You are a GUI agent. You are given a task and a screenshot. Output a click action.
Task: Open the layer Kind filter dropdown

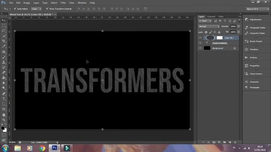point(205,21)
